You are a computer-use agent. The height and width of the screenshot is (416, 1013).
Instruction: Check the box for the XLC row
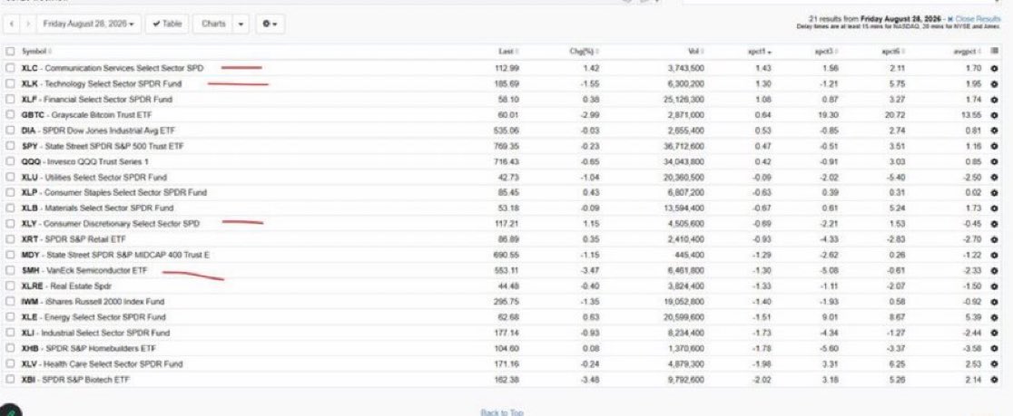pos(10,68)
